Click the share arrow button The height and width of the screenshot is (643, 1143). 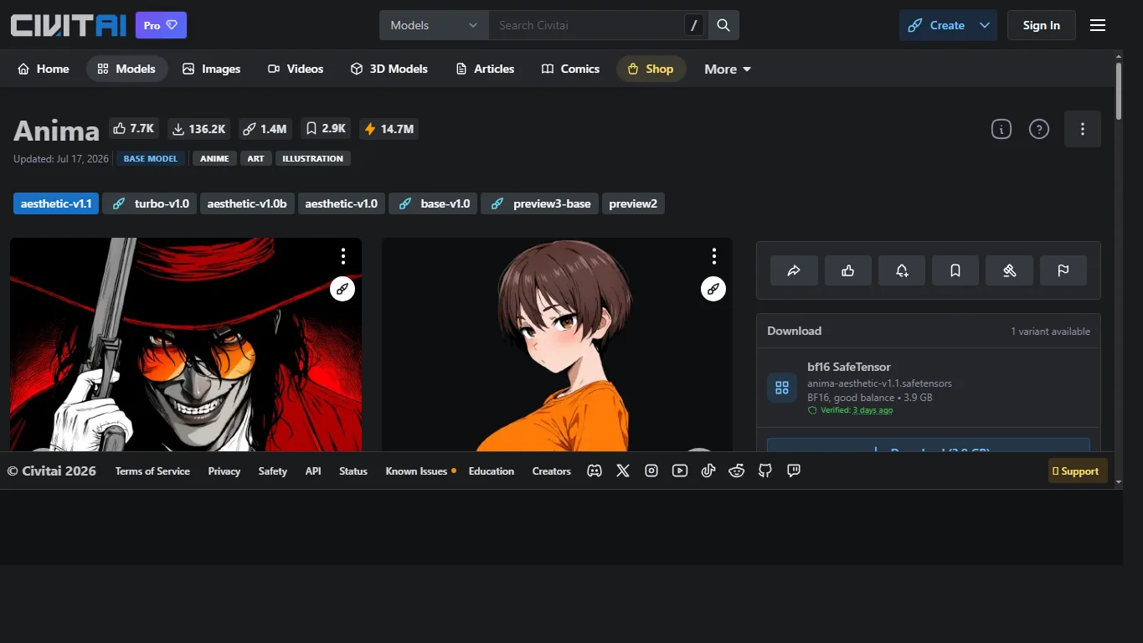pos(794,270)
